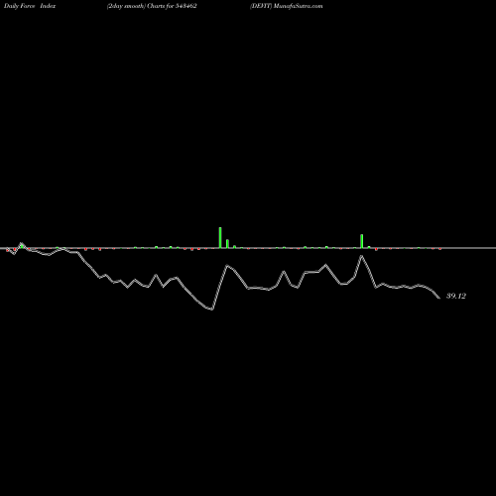Click the 'Daily Force Index' title text
The height and width of the screenshot is (496, 496).
[x=30, y=6]
